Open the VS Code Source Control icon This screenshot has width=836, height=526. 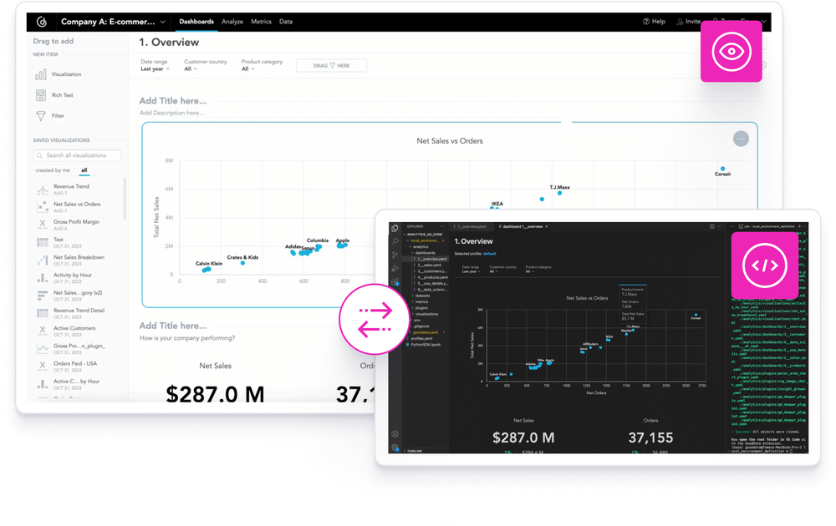tap(395, 255)
